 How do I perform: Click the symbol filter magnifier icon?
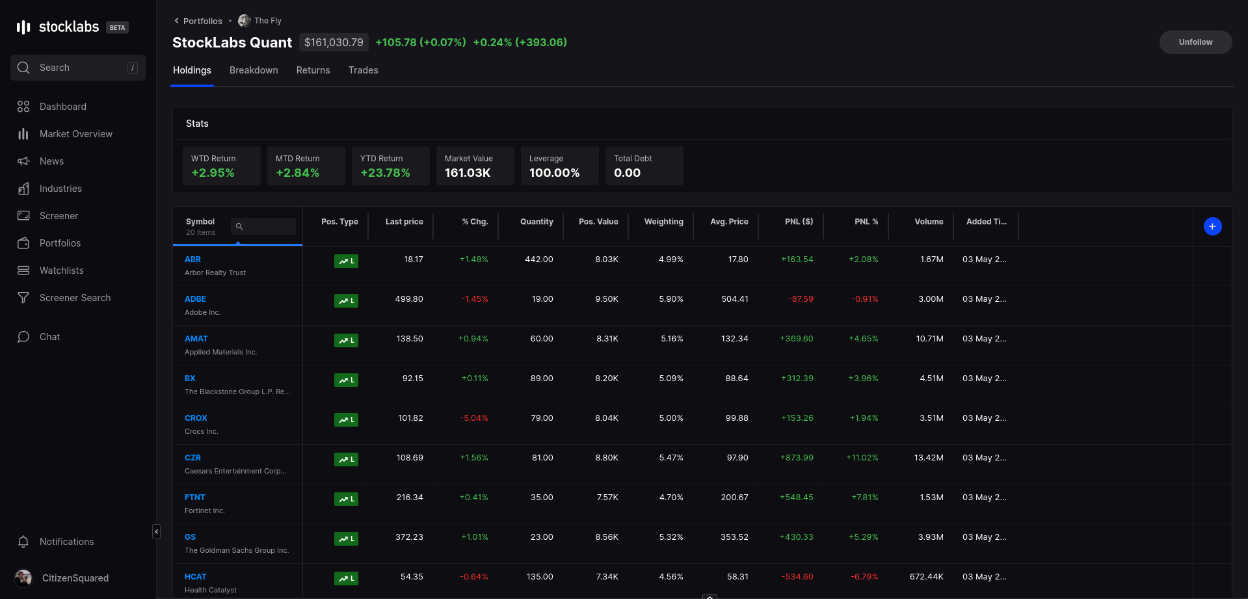tap(239, 226)
